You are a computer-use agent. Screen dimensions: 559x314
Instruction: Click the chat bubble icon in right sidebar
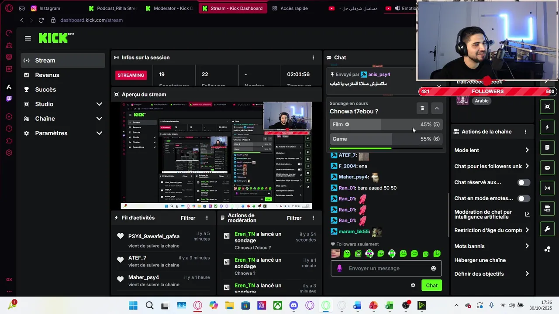point(547,168)
